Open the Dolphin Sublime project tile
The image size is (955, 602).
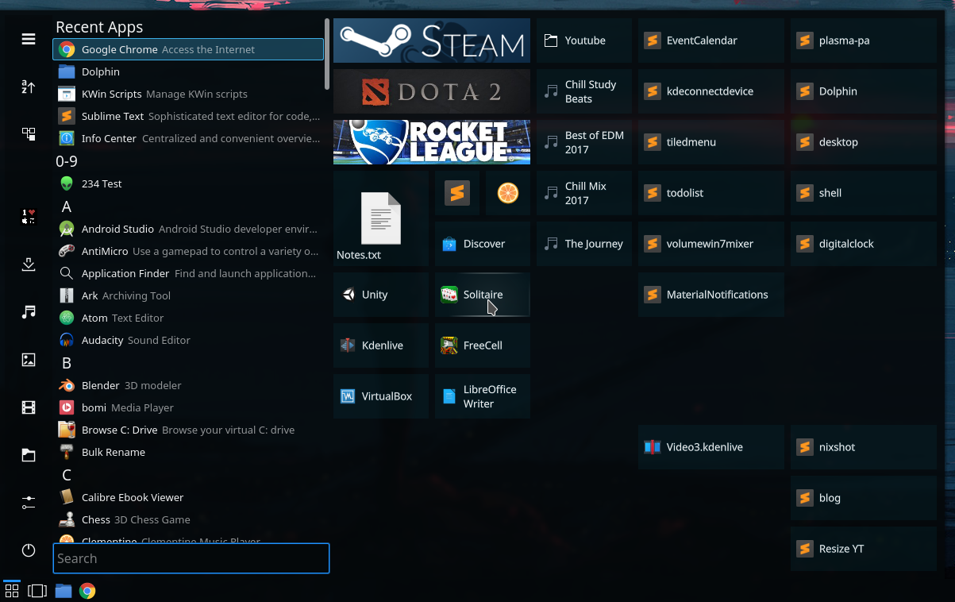tap(864, 91)
